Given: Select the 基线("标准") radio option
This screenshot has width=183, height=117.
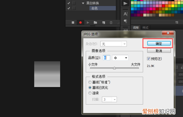Looking at the screenshot, I should (90, 82).
